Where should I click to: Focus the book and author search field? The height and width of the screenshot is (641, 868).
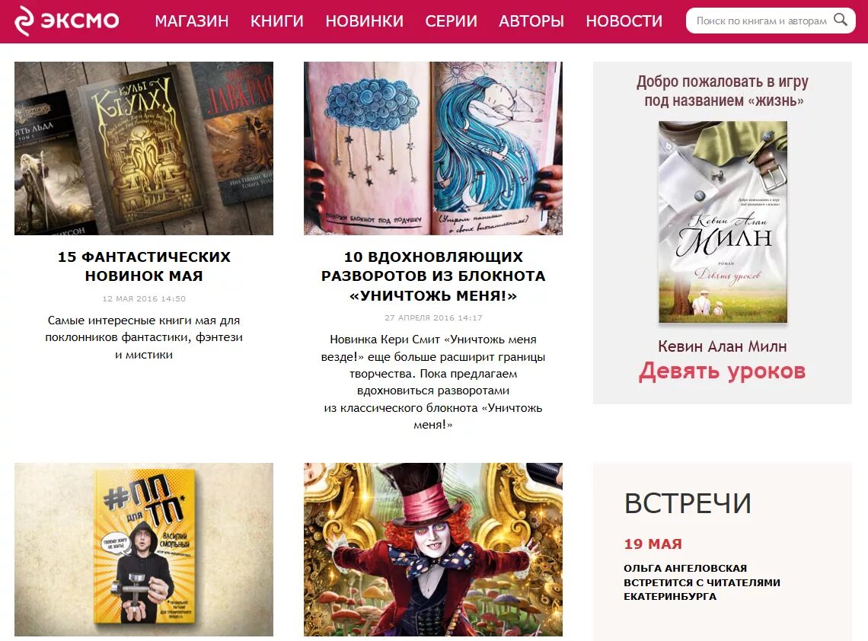[x=761, y=21]
